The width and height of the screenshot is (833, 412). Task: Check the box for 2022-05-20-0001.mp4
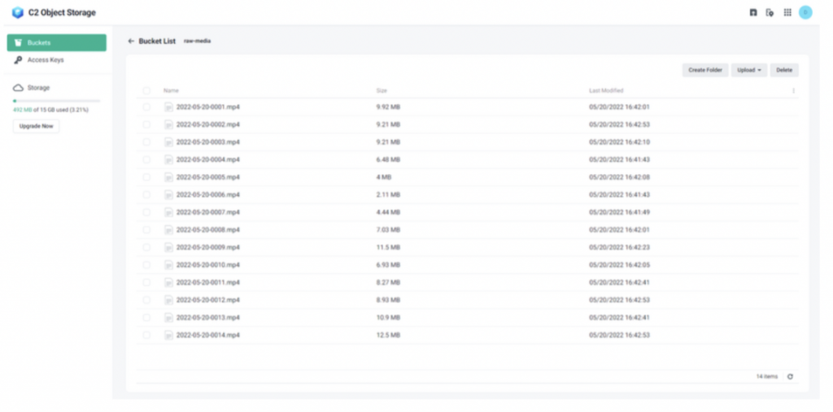(147, 107)
